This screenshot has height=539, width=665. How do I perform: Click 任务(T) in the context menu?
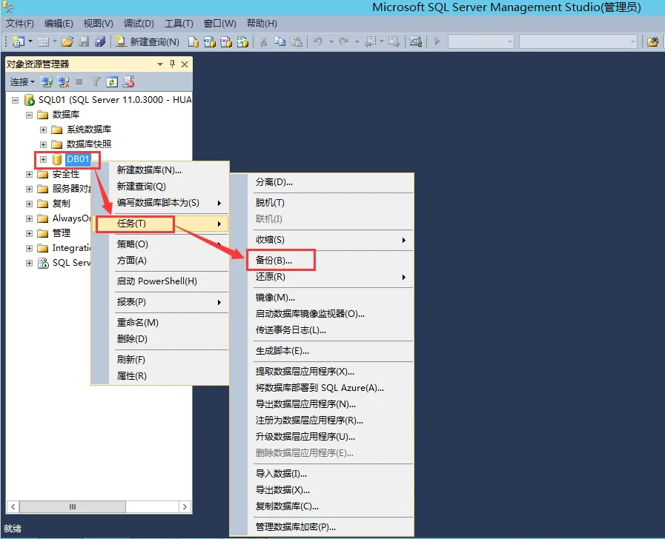coord(160,224)
